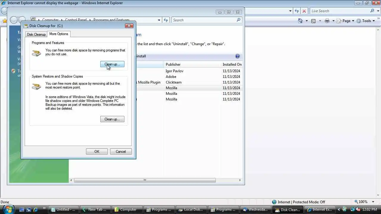
Task: Click the Favorites star icon
Action: point(4,21)
